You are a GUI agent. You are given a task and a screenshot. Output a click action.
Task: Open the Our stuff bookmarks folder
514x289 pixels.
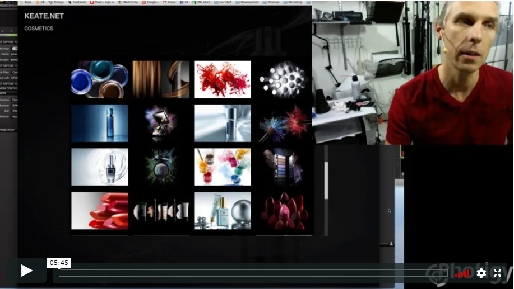[223, 2]
